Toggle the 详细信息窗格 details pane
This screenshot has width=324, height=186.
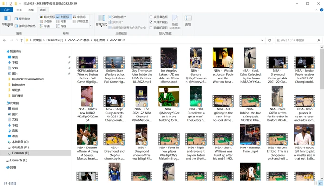(25, 26)
